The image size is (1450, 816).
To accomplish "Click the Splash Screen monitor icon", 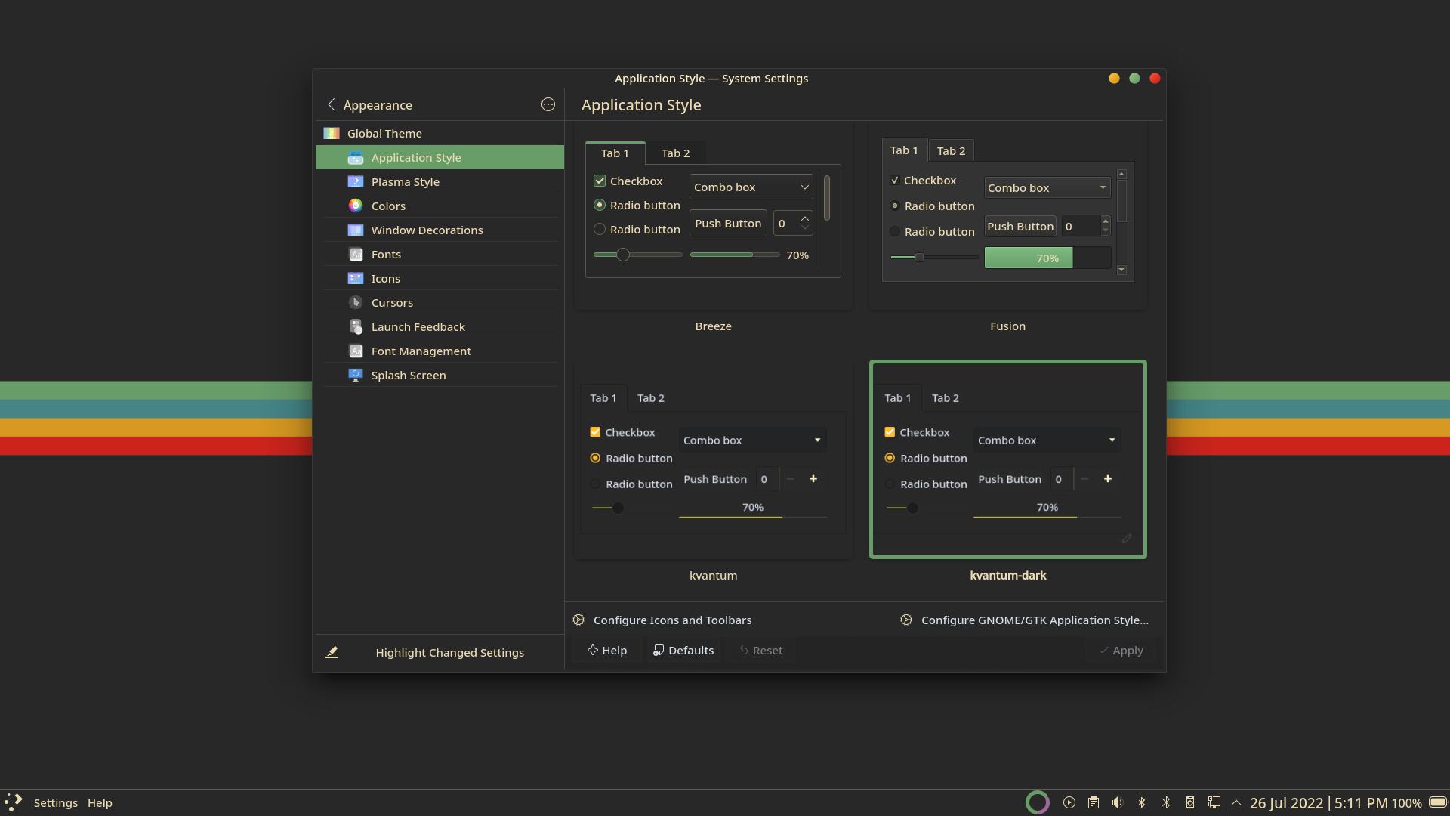I will click(x=356, y=375).
